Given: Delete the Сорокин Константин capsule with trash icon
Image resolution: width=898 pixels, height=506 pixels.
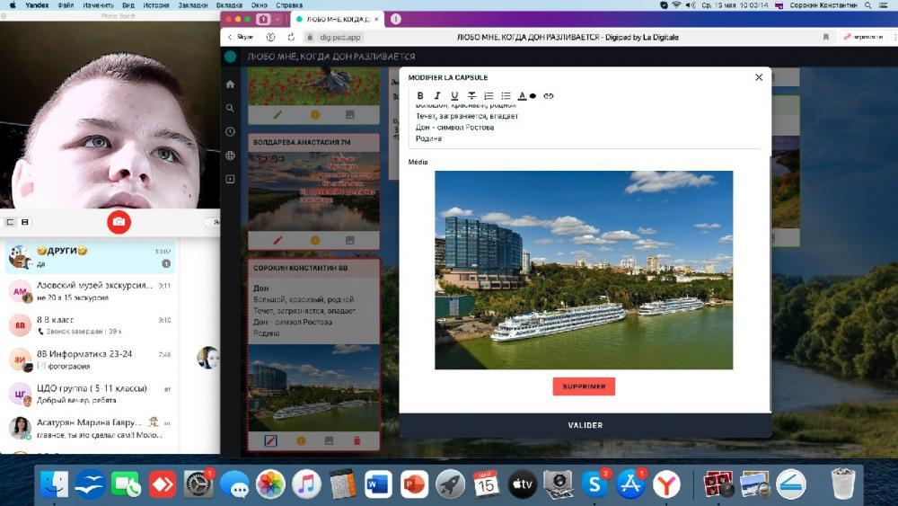Looking at the screenshot, I should pos(357,440).
